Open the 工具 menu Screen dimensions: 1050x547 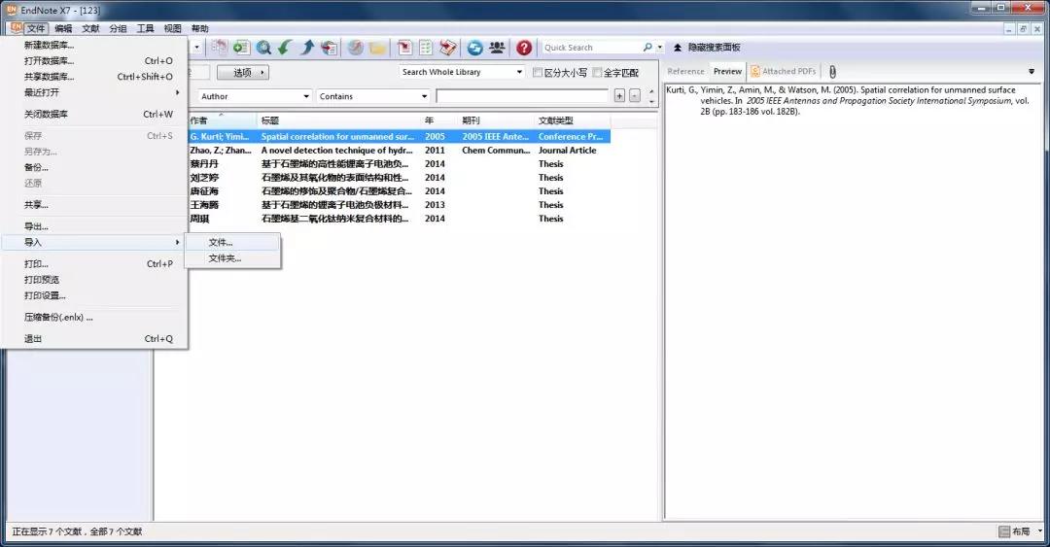(x=145, y=28)
